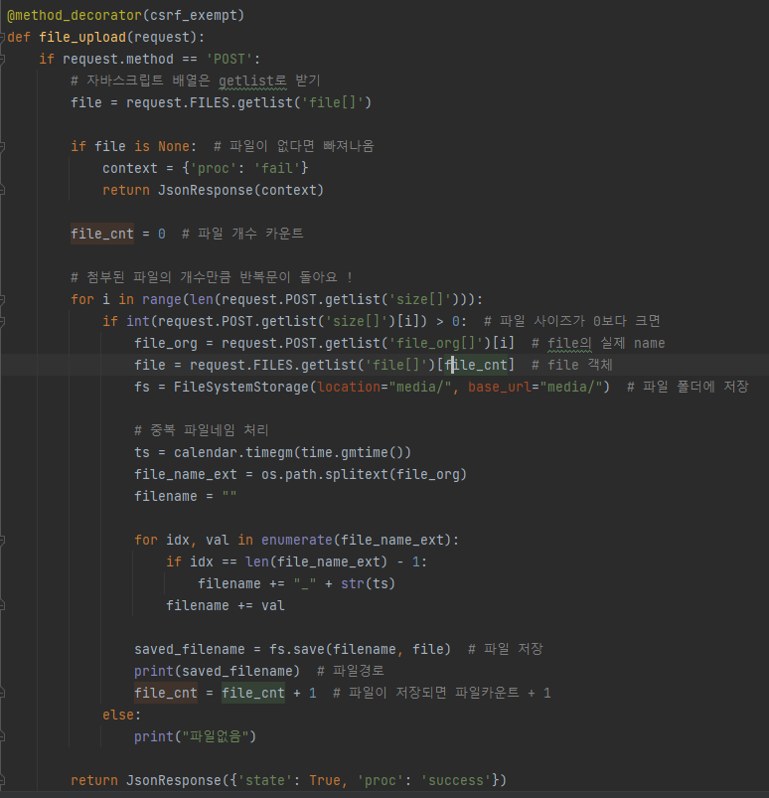Click fs.save call on saved_filename line

(297, 649)
